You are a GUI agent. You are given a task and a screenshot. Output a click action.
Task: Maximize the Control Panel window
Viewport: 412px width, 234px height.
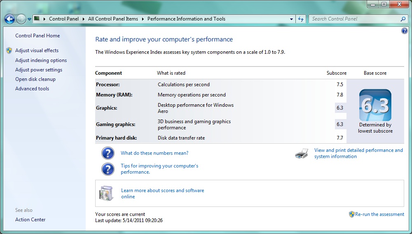(x=384, y=4)
